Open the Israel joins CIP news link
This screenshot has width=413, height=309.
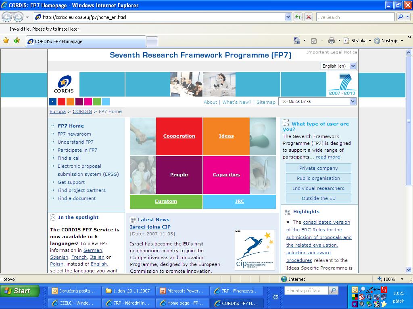[150, 227]
